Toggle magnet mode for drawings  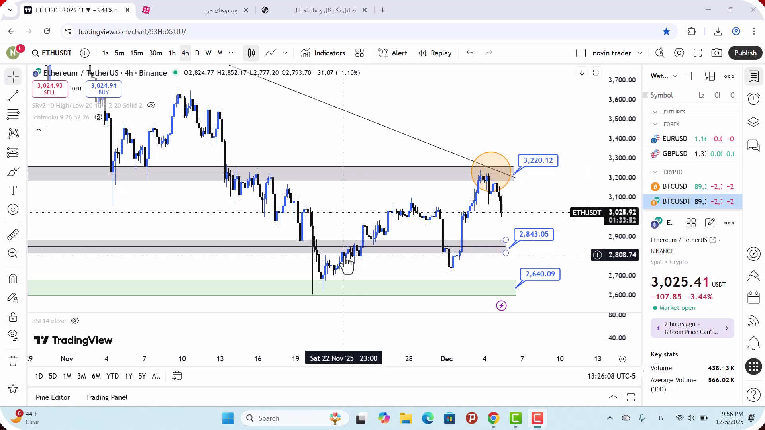[13, 279]
